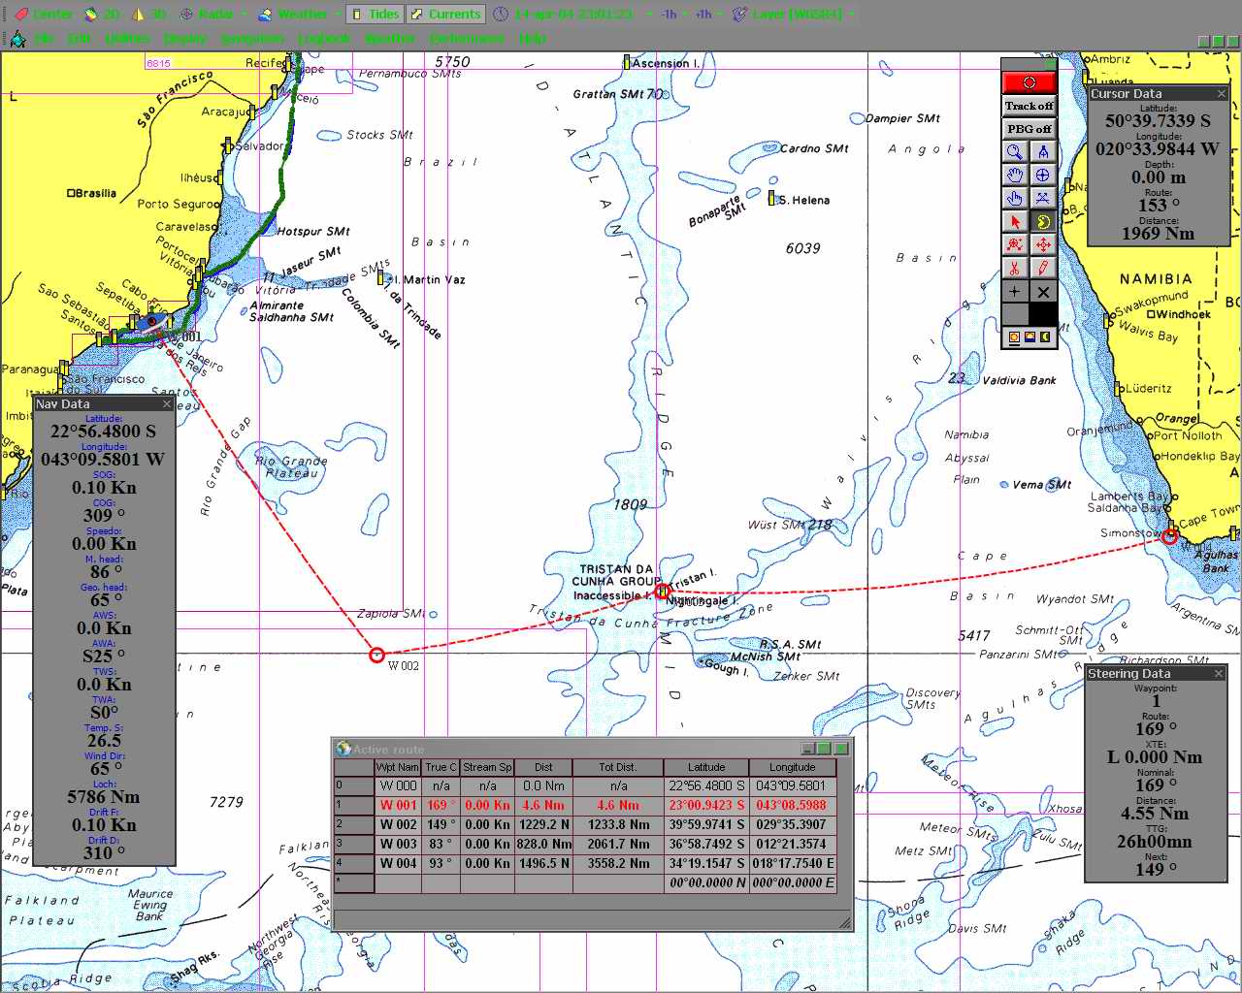1242x993 pixels.
Task: Click the Tot Dist. column header
Action: click(618, 767)
